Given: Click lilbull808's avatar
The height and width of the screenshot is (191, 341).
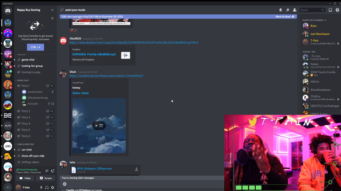Looking at the screenshot, I should click(63, 40).
